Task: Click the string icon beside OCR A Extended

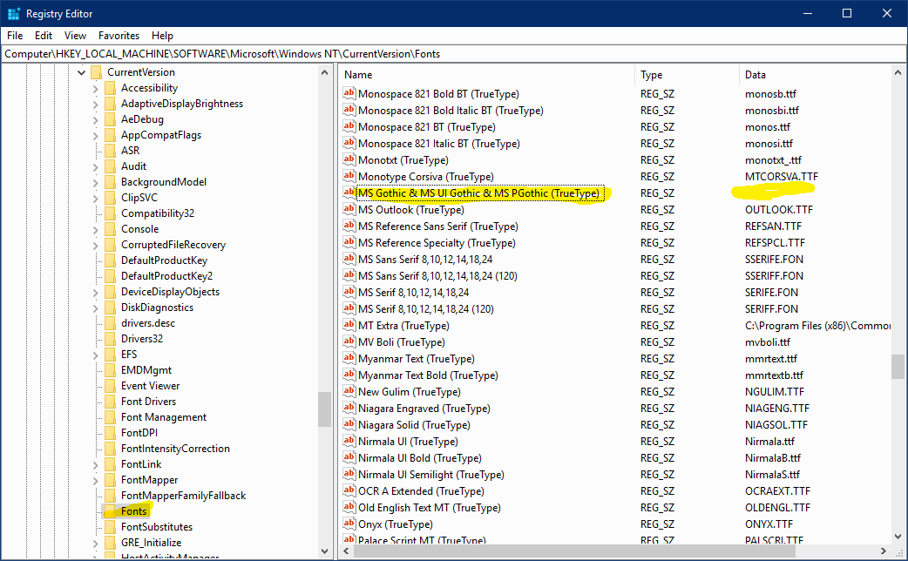Action: (x=349, y=490)
